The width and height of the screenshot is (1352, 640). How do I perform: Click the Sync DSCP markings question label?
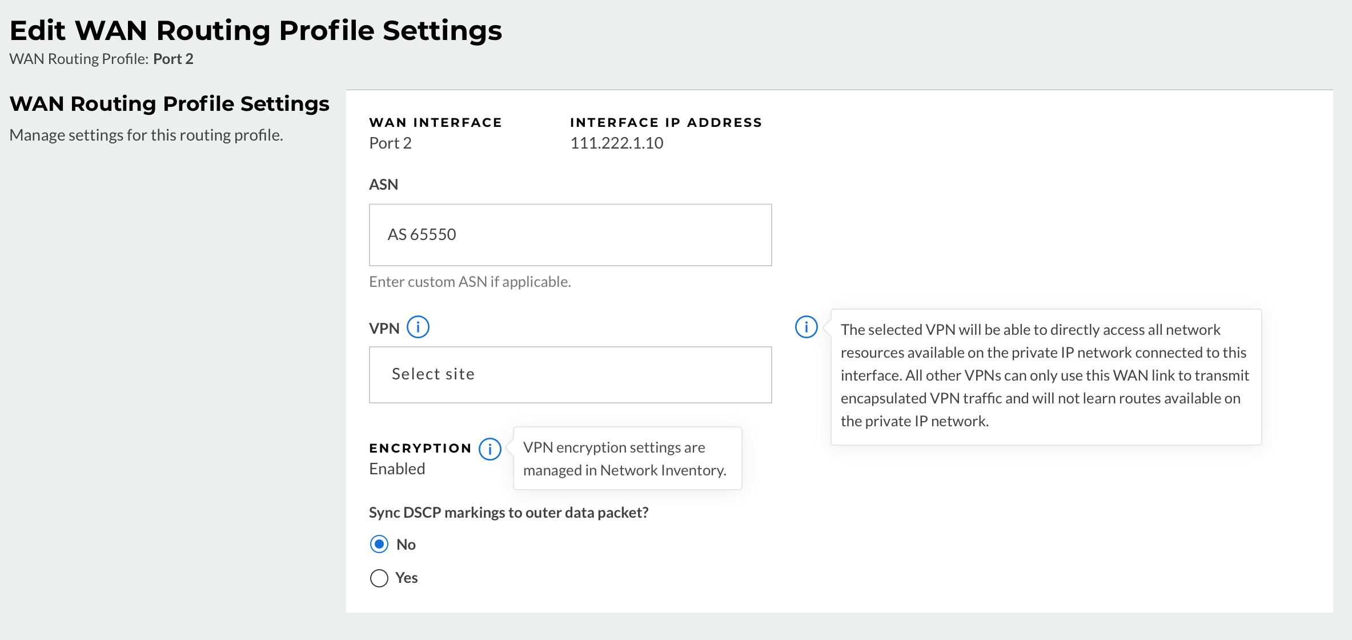pyautogui.click(x=508, y=513)
